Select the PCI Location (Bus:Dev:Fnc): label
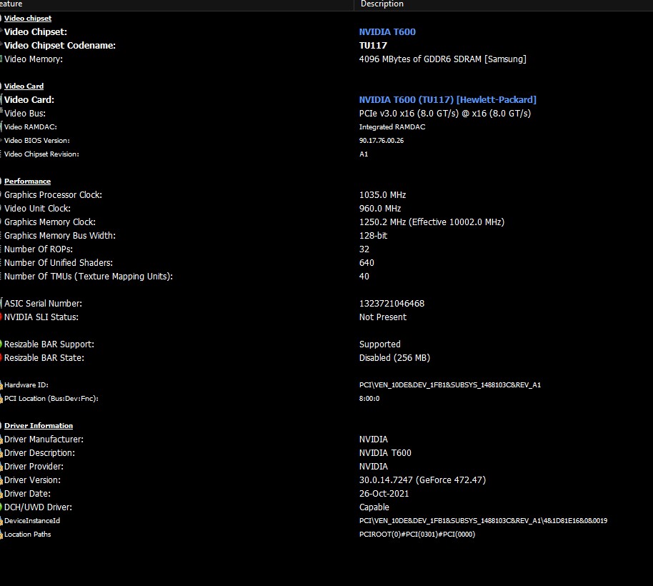The image size is (653, 586). pyautogui.click(x=51, y=399)
